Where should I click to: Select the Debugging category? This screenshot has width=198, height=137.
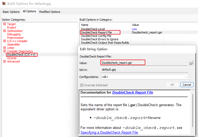(x=14, y=34)
